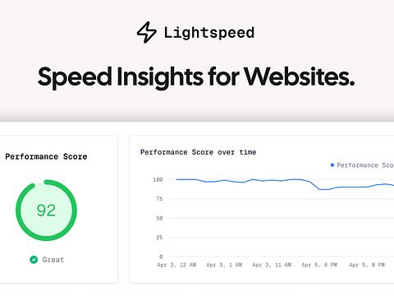Click the Performance Score card title
394x296 pixels.
click(46, 157)
